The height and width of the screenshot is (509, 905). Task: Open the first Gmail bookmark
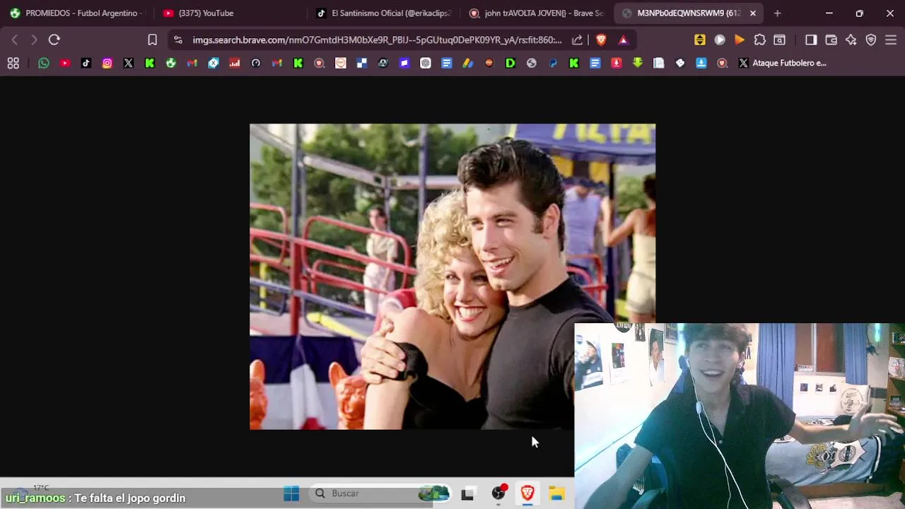192,63
